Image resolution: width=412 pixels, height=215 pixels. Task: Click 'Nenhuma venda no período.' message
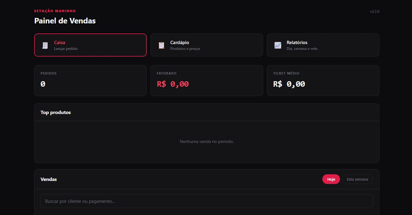tap(207, 141)
